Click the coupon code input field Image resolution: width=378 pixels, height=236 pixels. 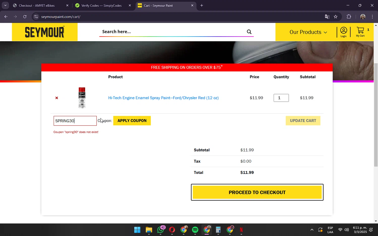click(x=75, y=121)
